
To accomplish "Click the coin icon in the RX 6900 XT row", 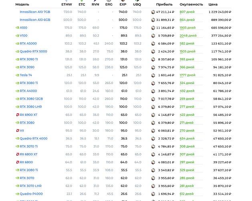I will tap(153, 115).
